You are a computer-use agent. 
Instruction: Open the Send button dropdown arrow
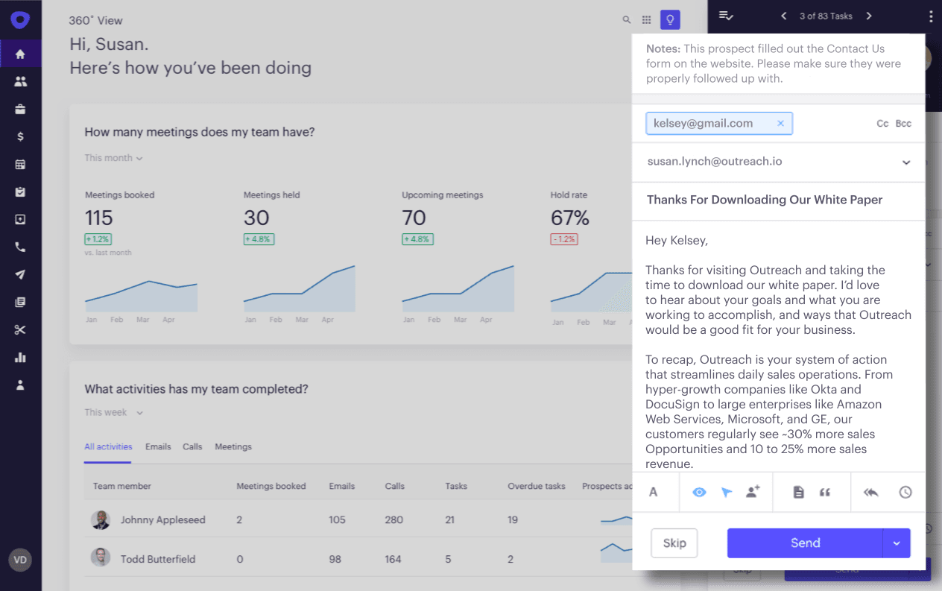tap(897, 543)
